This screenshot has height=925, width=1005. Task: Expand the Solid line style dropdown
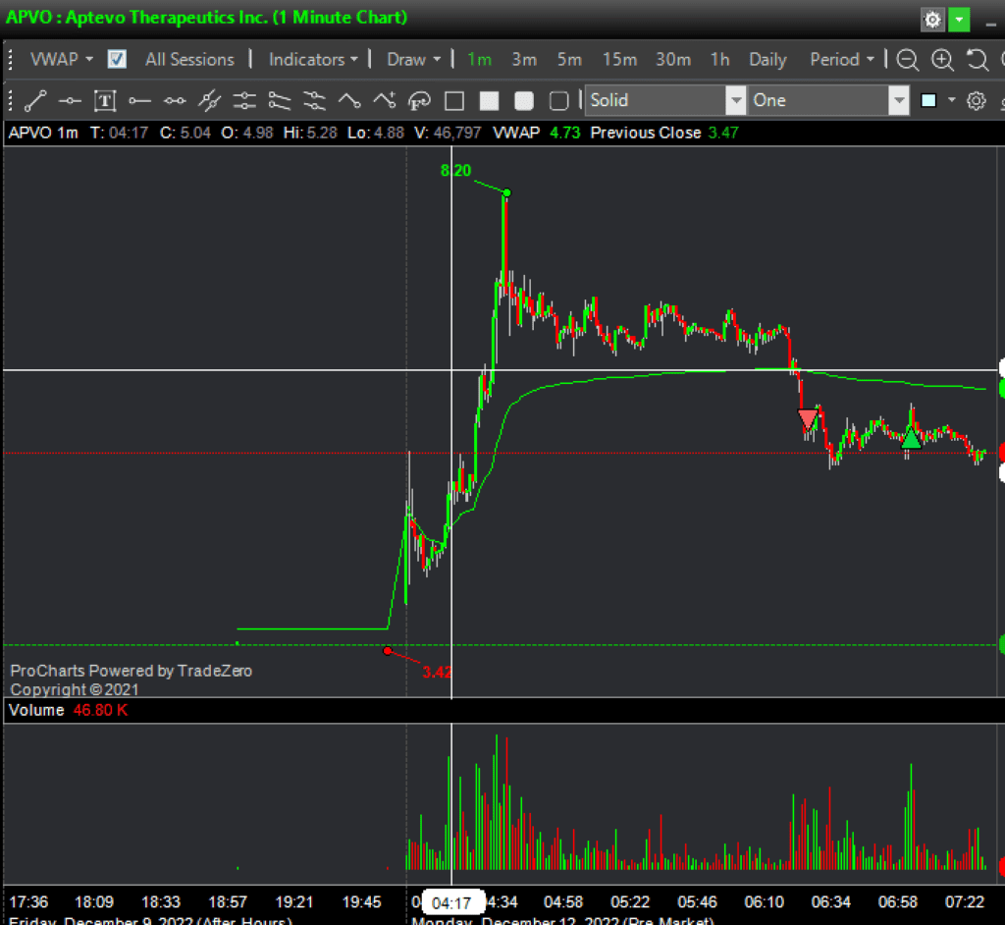[735, 100]
